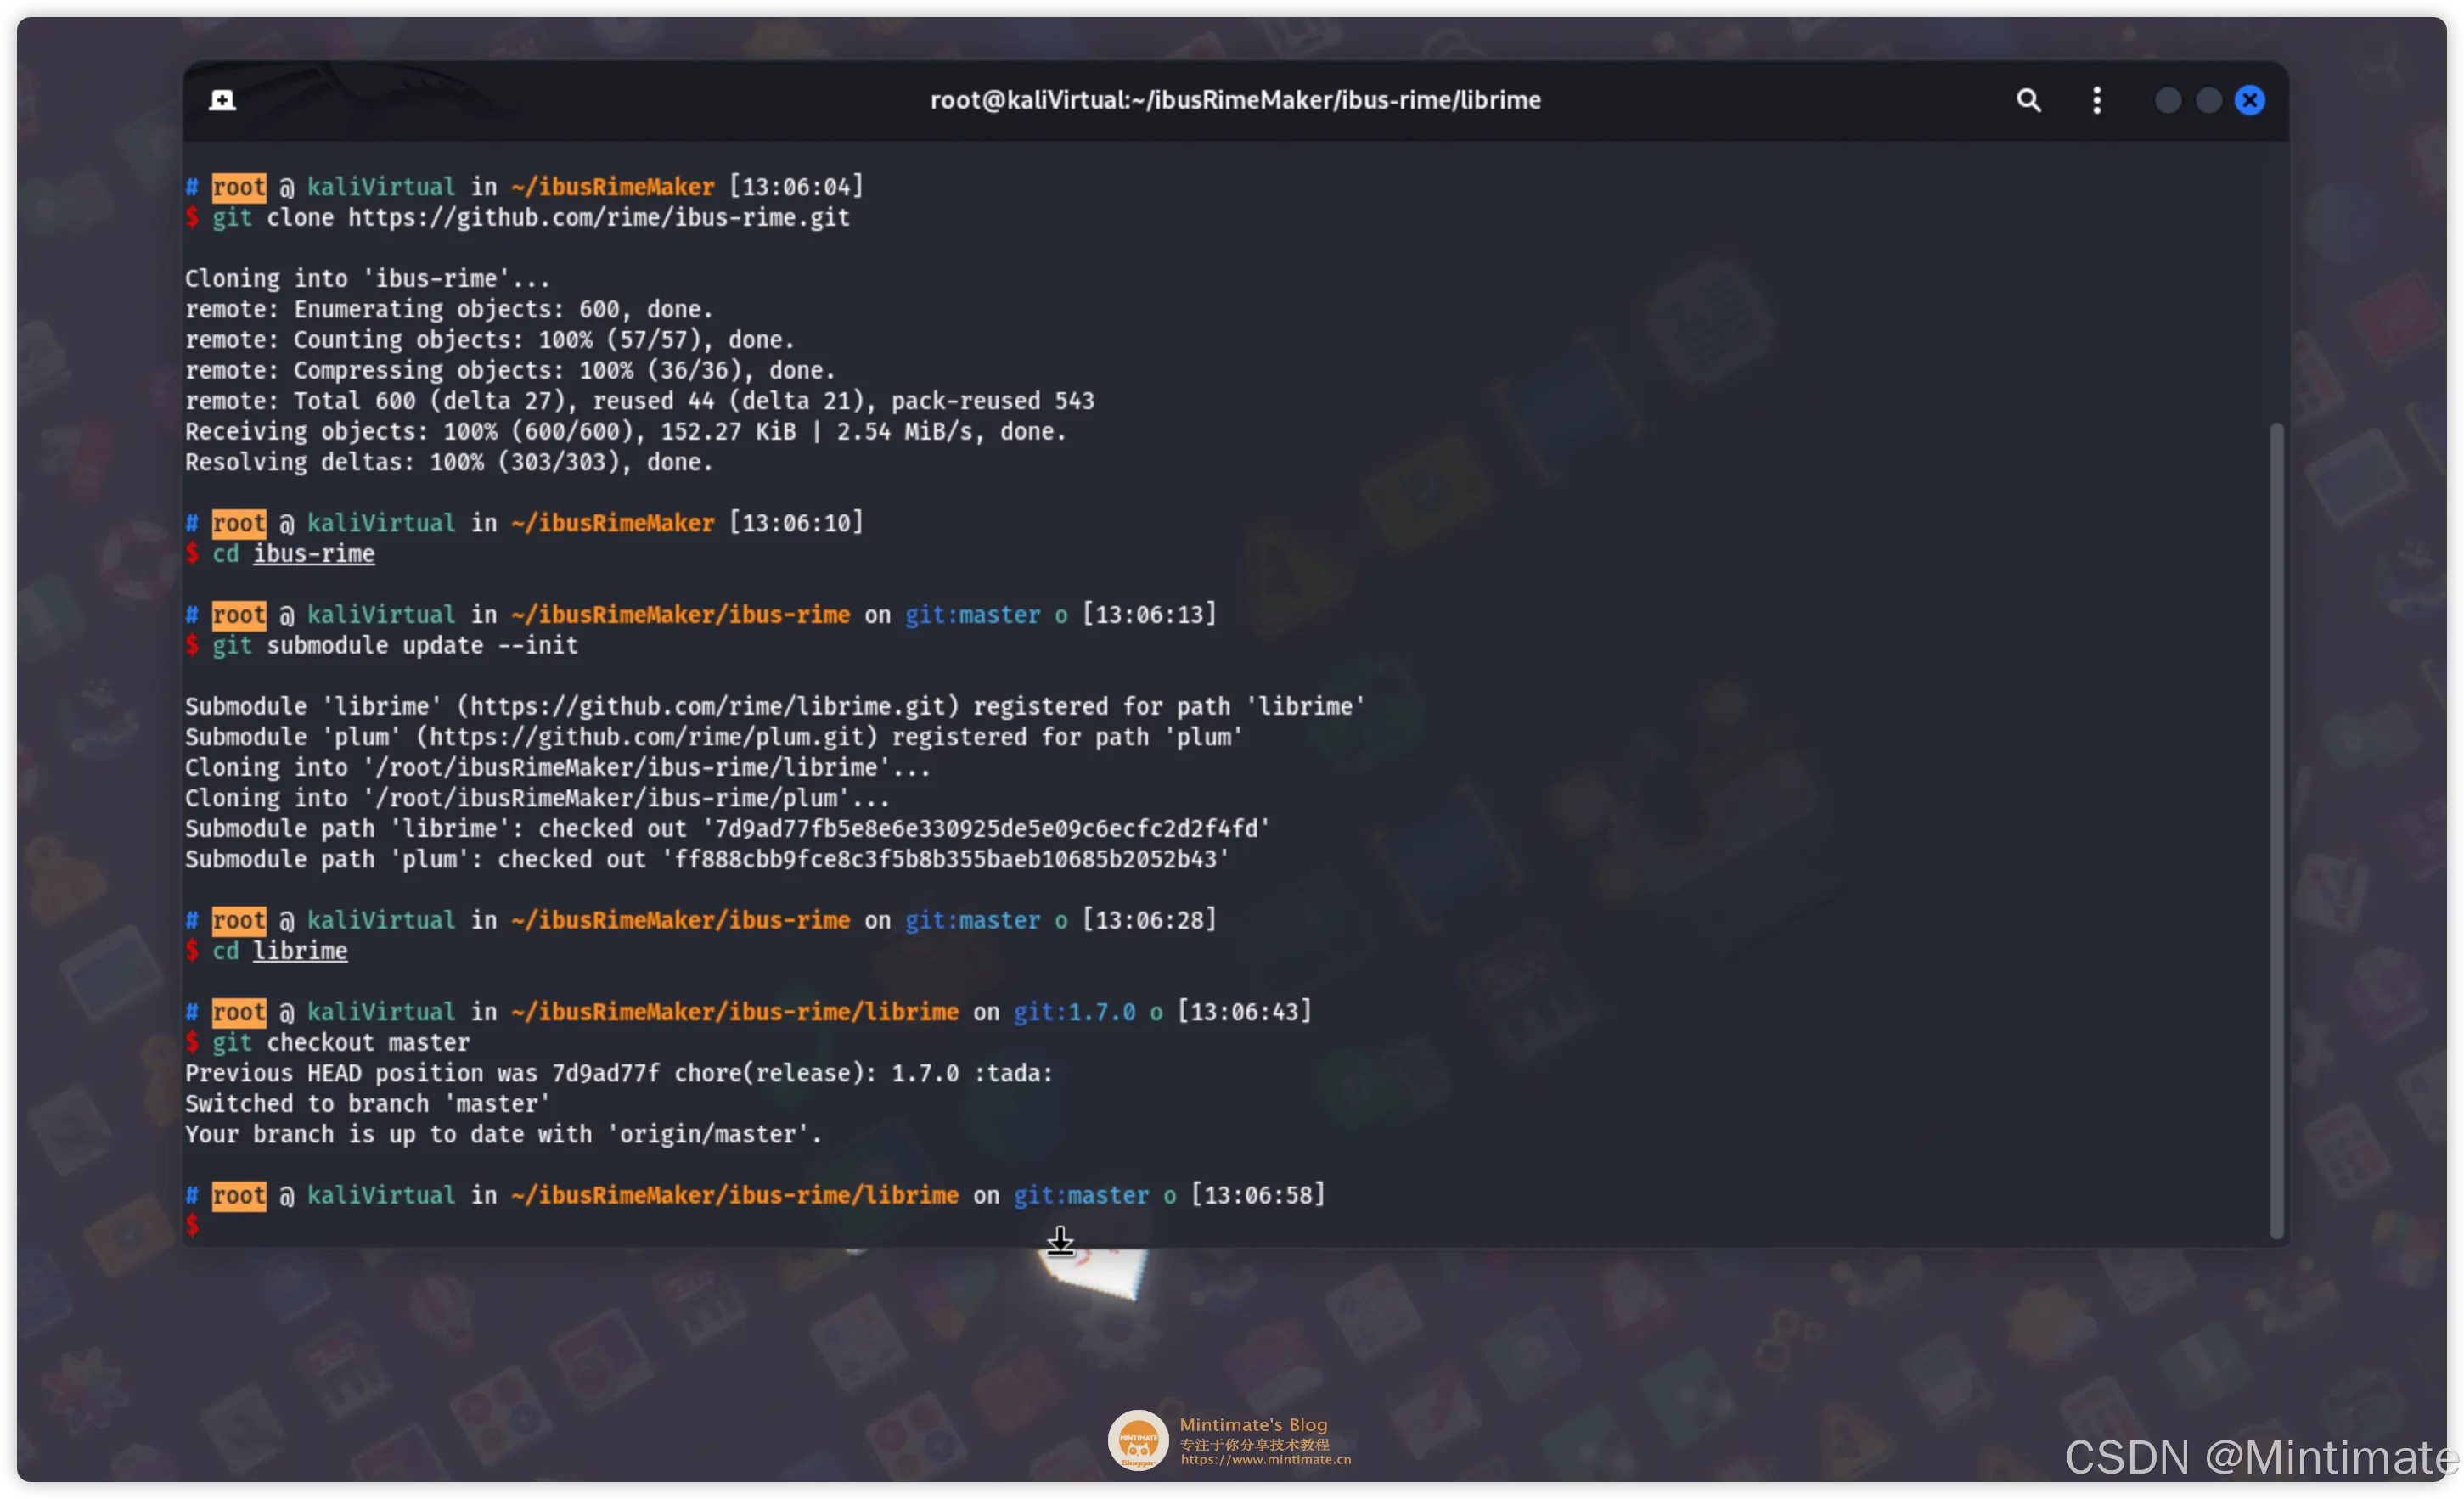Click the timestamp [13:06:58]
This screenshot has width=2464, height=1499.
pyautogui.click(x=1258, y=1195)
